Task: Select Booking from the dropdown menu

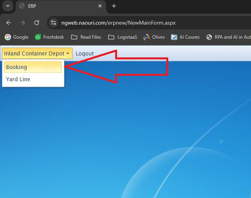Action: click(x=33, y=67)
